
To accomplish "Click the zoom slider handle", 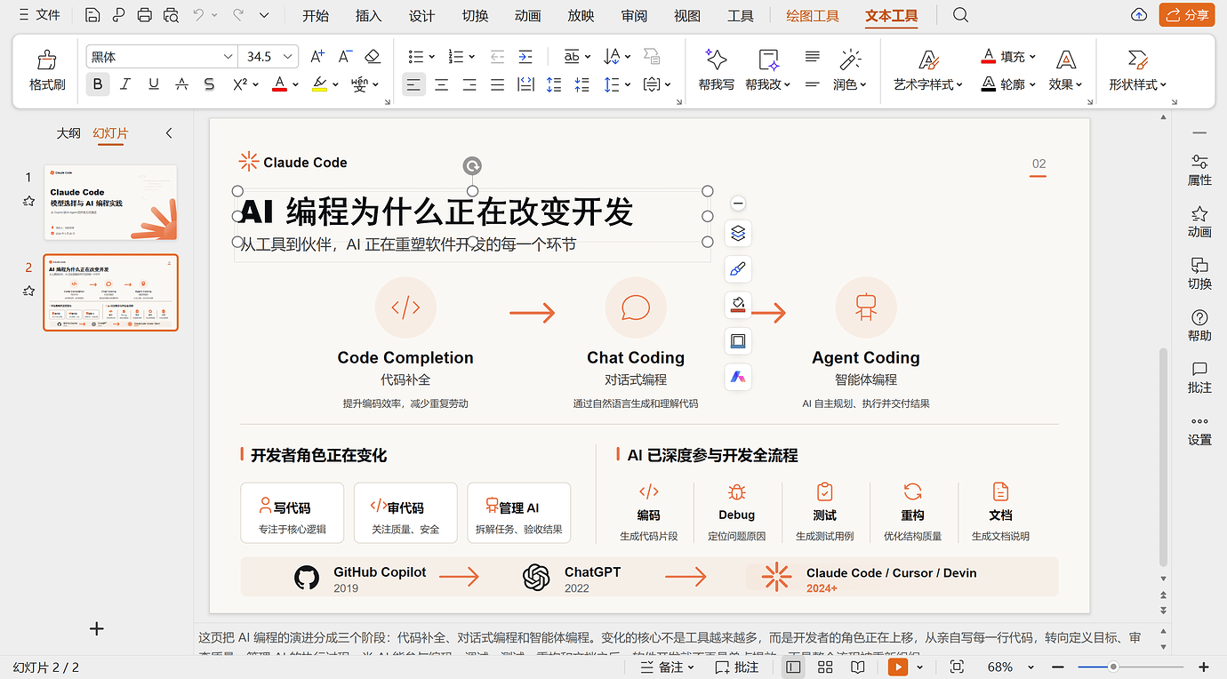I will click(x=1112, y=667).
